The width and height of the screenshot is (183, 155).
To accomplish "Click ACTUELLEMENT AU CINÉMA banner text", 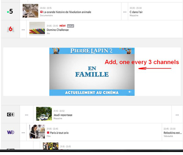I will pyautogui.click(x=92, y=92).
